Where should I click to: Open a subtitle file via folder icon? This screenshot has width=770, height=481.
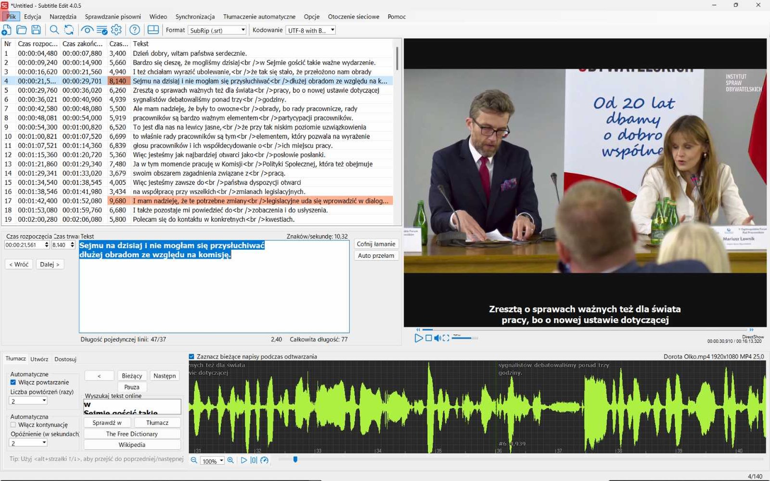tap(22, 30)
